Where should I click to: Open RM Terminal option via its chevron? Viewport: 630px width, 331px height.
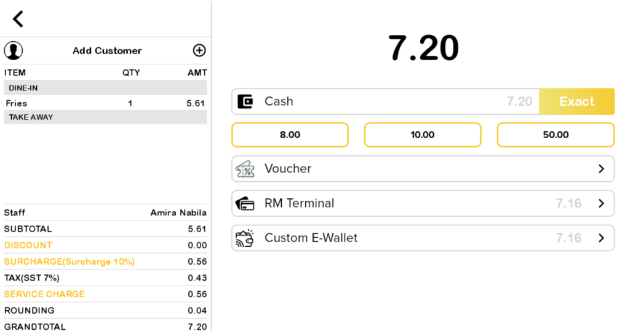coord(601,203)
